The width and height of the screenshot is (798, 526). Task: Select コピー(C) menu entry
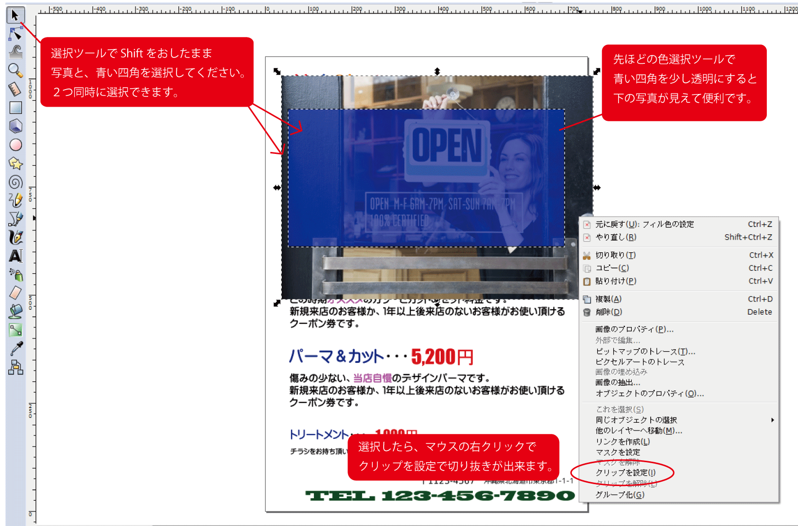[x=679, y=268]
